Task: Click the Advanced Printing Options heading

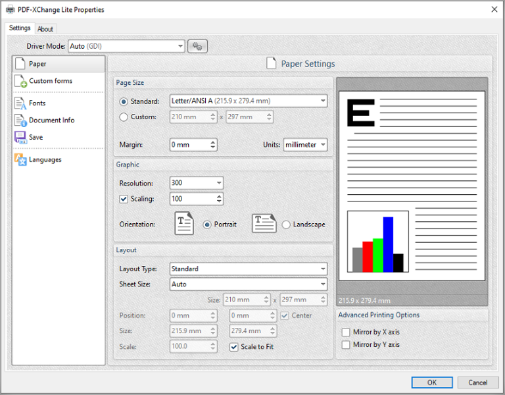Action: click(x=379, y=315)
